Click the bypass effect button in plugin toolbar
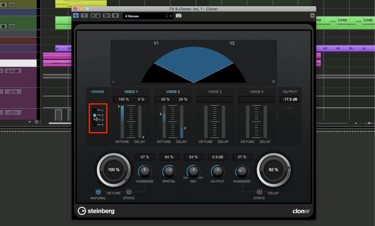This screenshot has width=375, height=226. tap(84, 16)
